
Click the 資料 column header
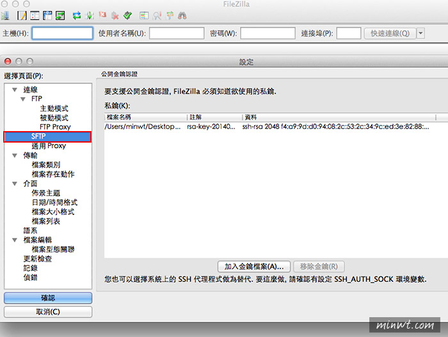pyautogui.click(x=339, y=117)
